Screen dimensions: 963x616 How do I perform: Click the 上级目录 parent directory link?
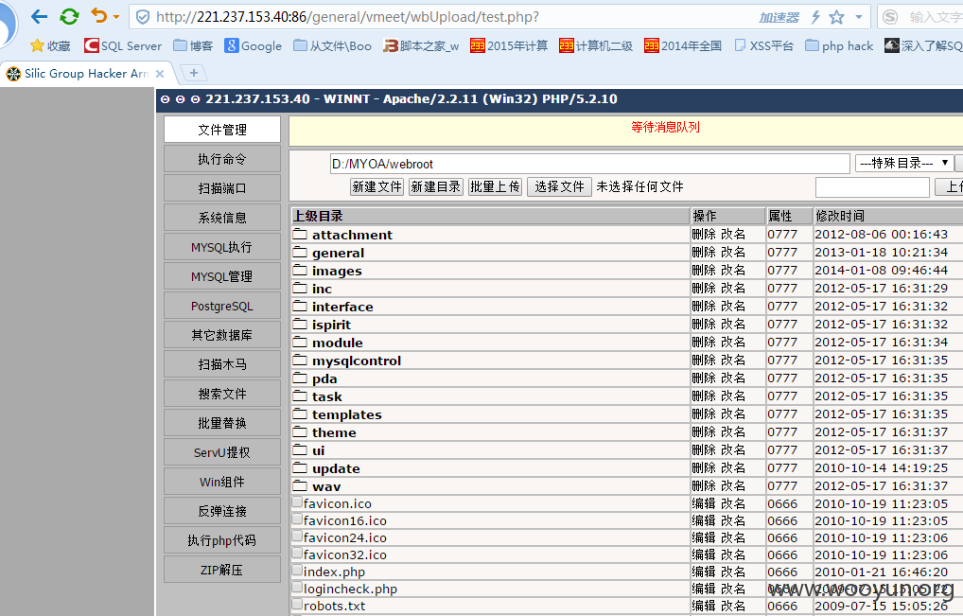(x=318, y=216)
